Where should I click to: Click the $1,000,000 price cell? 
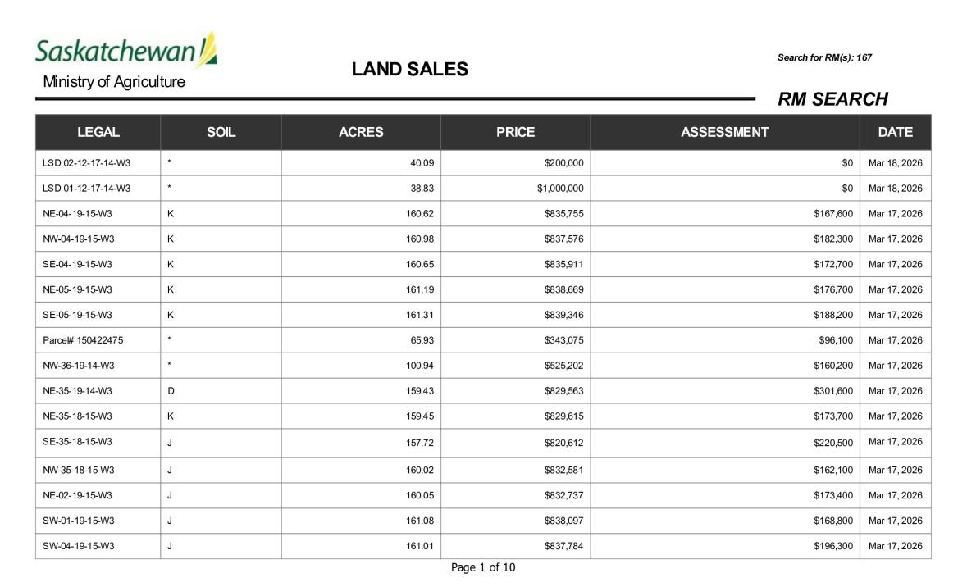point(560,189)
